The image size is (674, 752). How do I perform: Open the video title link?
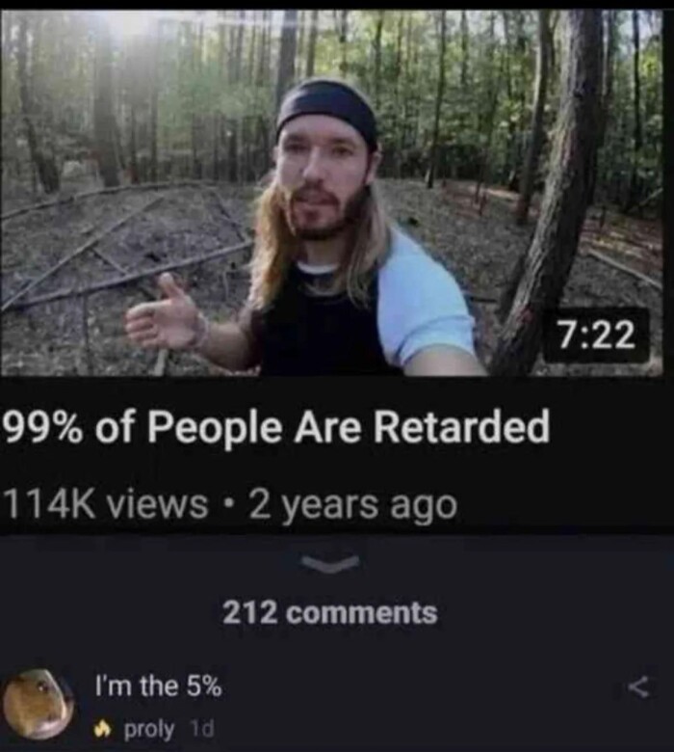277,426
